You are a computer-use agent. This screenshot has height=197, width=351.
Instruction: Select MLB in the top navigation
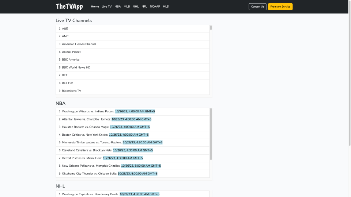pyautogui.click(x=127, y=7)
